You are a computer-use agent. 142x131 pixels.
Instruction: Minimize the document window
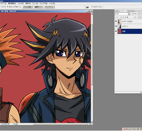(87, 11)
